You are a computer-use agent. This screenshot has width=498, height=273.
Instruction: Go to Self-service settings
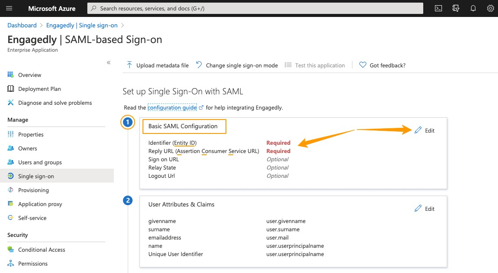[32, 218]
